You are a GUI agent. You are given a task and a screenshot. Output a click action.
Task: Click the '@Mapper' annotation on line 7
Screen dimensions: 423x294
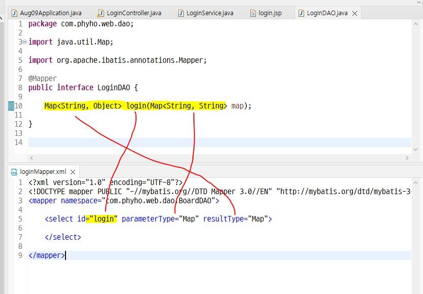coord(43,79)
